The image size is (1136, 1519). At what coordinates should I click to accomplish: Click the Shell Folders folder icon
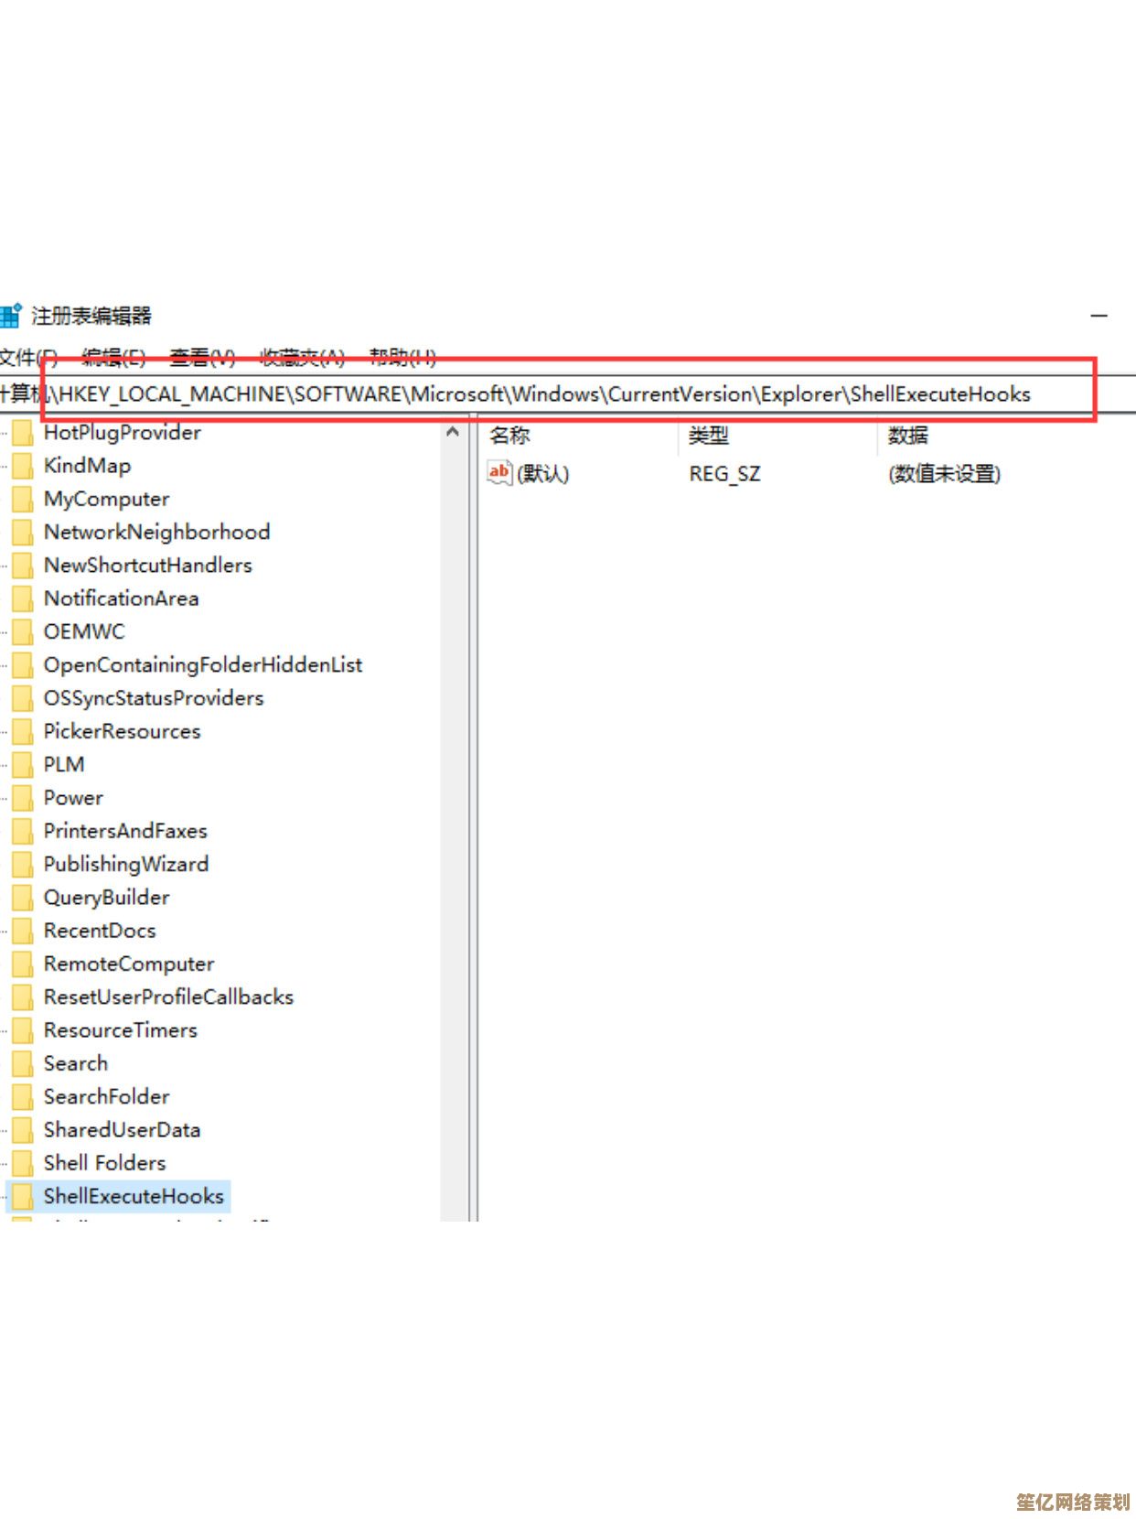point(23,1163)
